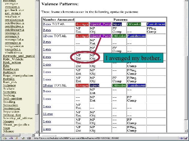This screenshot has height=141, width=189.
Task: Open the avenger.n lexical unit link
Action: pos(12,7)
